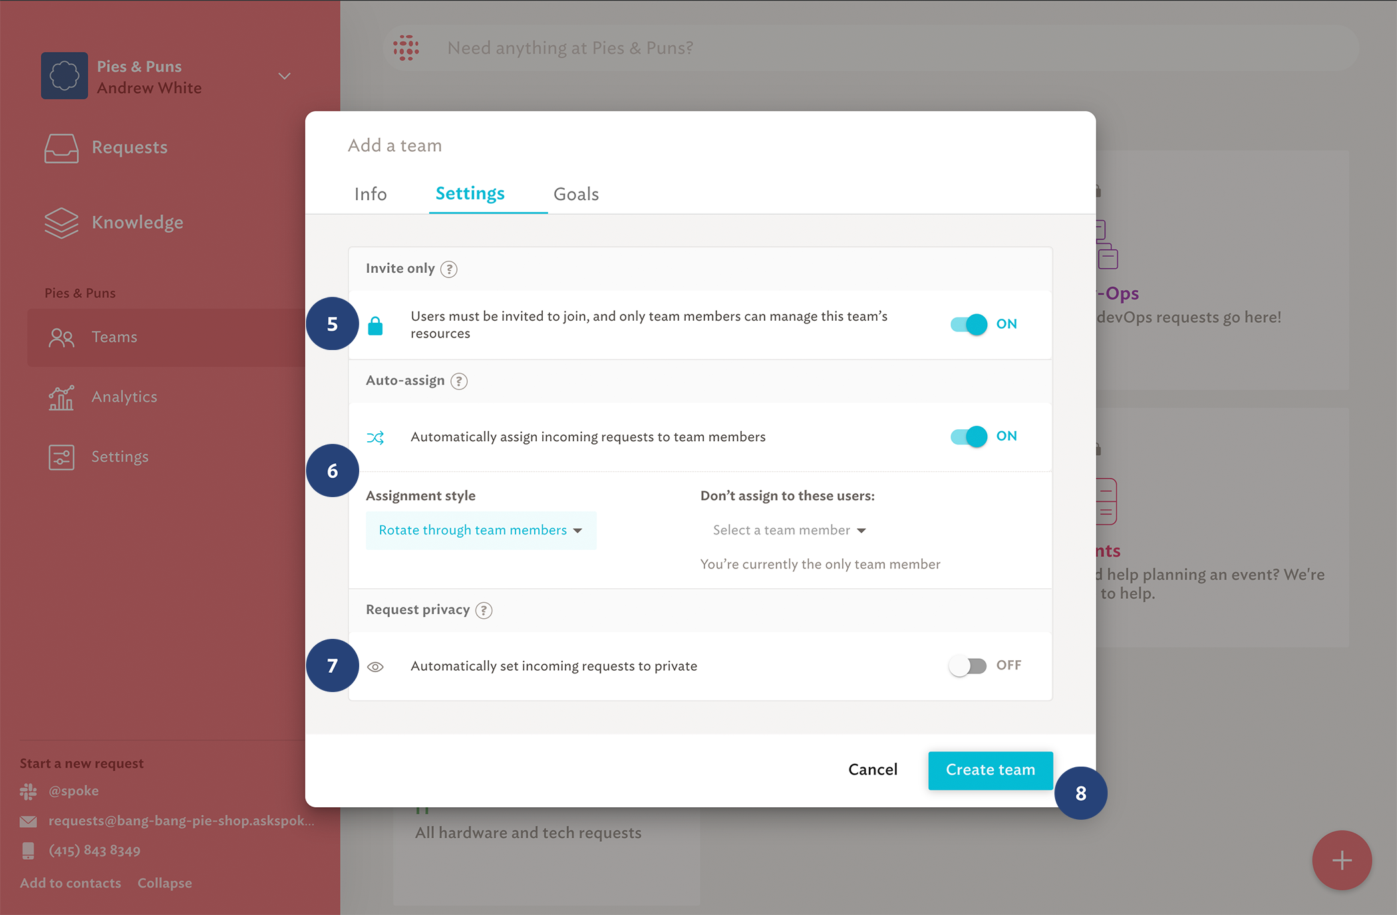Screen dimensions: 1397x915
Task: Click the Spoke logo in the search bar
Action: tap(406, 48)
